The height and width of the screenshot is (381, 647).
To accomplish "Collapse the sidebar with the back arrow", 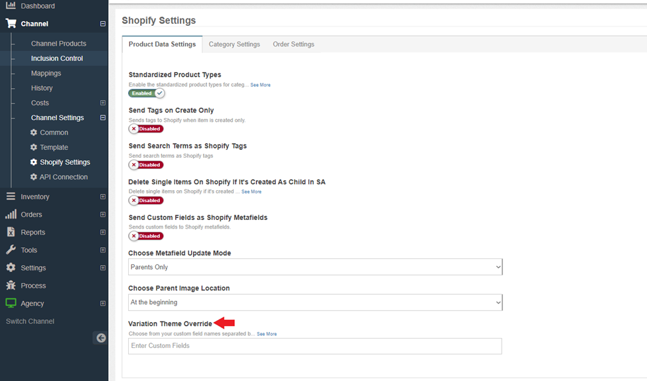I will click(x=101, y=338).
